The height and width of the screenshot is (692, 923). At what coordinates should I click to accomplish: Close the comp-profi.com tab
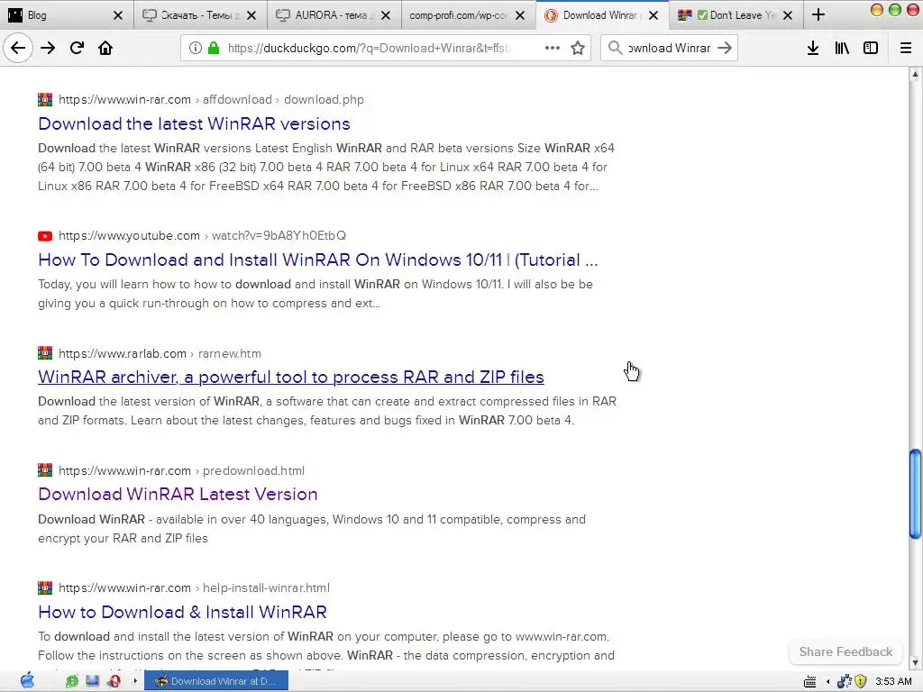click(520, 15)
